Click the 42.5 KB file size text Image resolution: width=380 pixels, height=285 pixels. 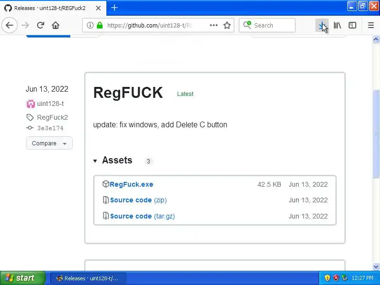(269, 184)
